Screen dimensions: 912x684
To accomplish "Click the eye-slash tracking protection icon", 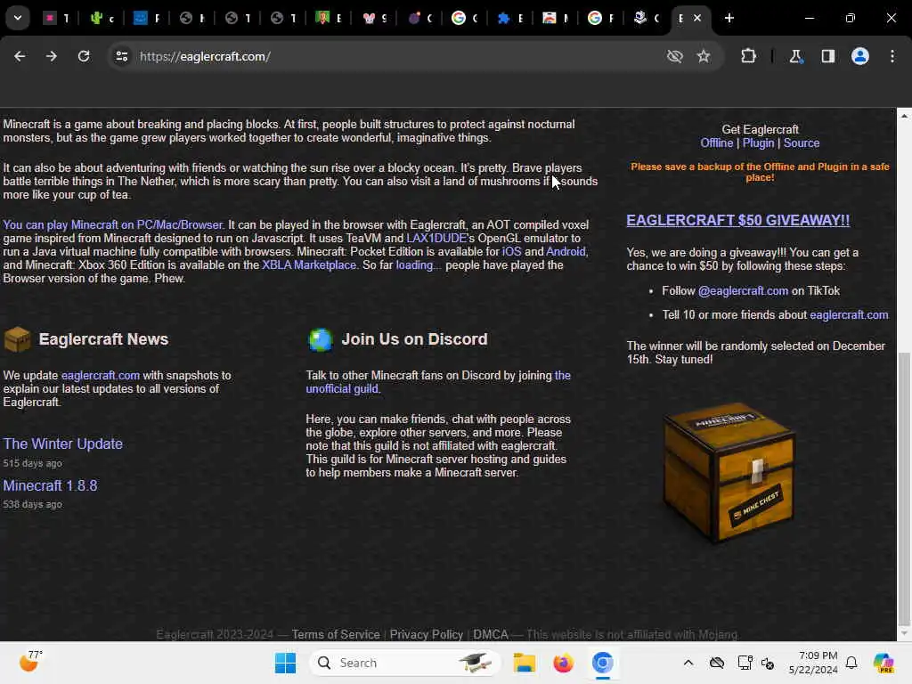I will coord(675,56).
